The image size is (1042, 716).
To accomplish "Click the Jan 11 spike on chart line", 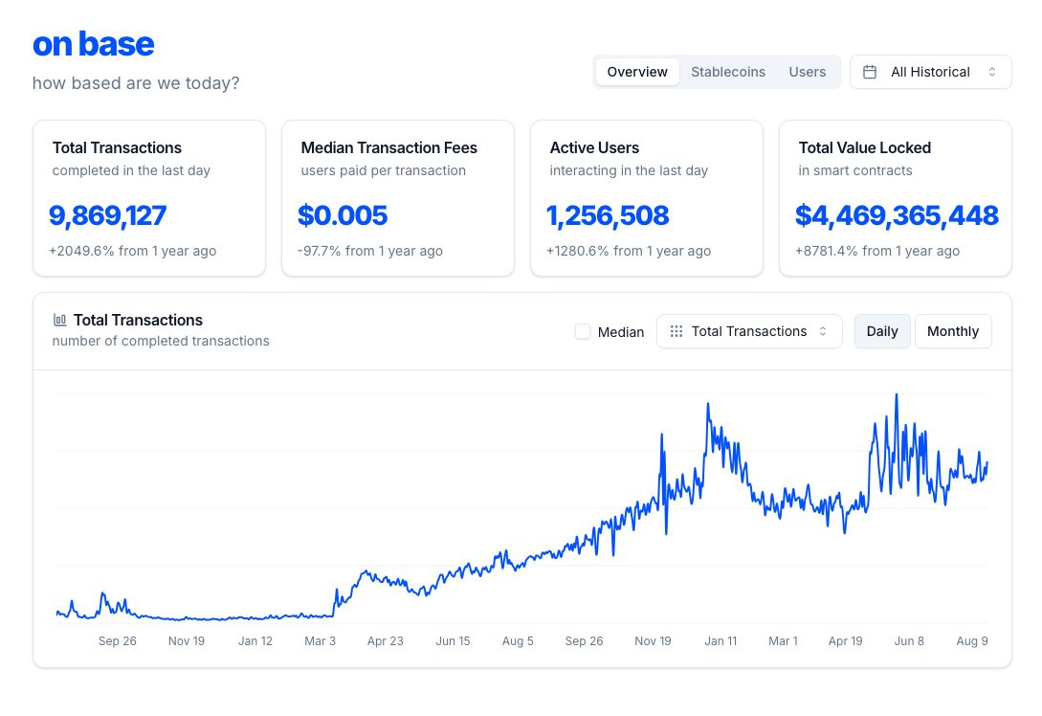I will click(708, 404).
